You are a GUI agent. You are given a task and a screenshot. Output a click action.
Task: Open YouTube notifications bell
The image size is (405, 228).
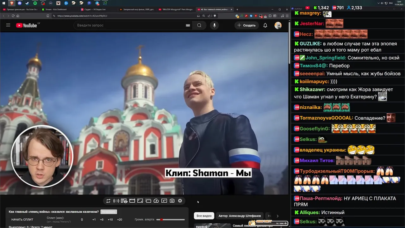coord(265,25)
